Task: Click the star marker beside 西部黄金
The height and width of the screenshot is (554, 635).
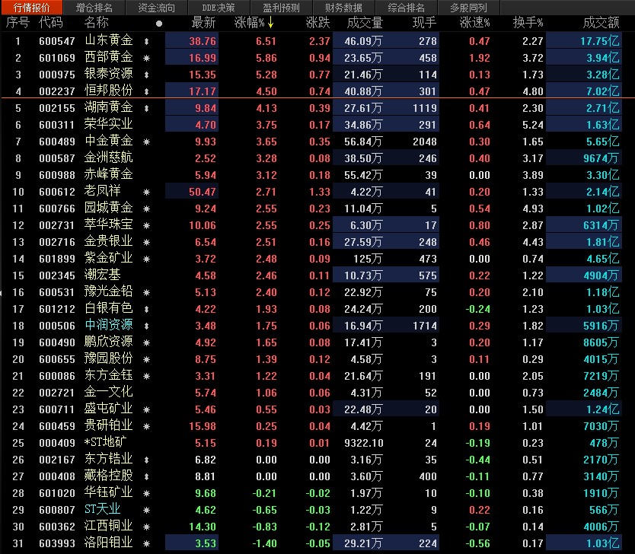Action: pos(147,59)
